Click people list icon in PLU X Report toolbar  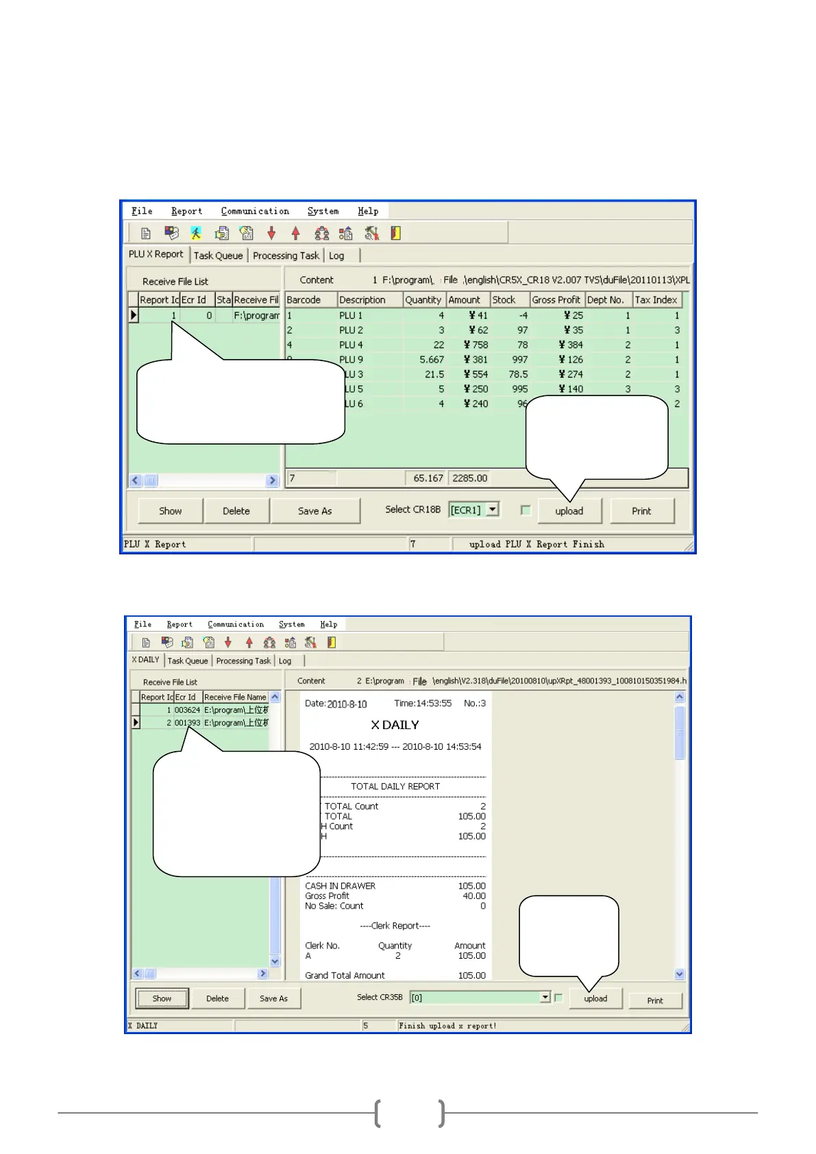pos(346,234)
